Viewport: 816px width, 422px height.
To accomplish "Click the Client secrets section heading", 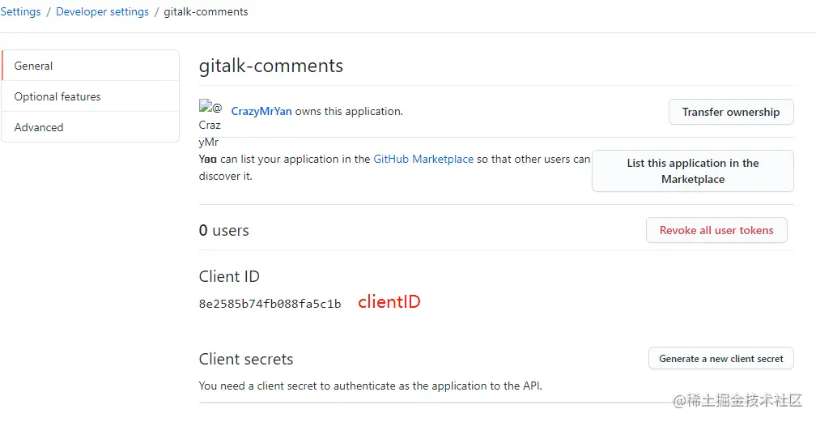I will pos(246,359).
